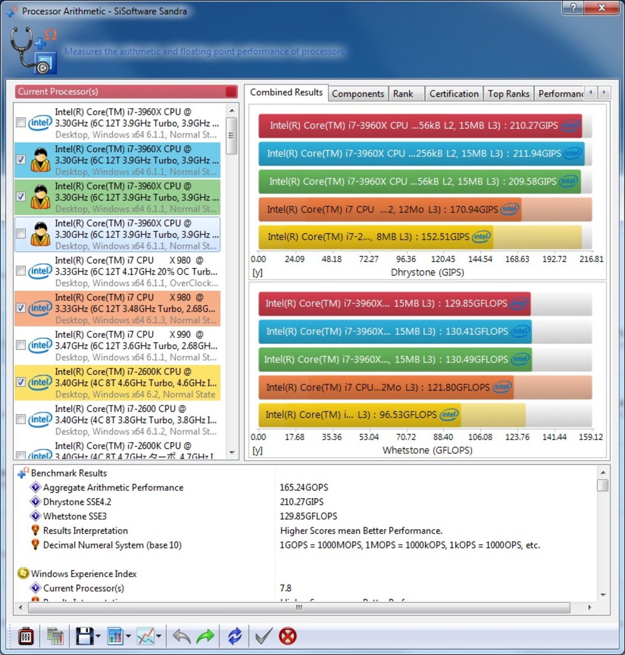Click the grey back arrow
The image size is (625, 655).
click(182, 637)
